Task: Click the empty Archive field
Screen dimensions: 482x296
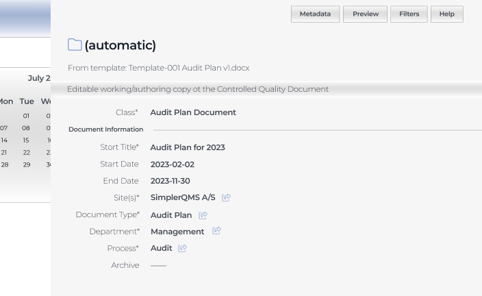Action: [x=158, y=265]
